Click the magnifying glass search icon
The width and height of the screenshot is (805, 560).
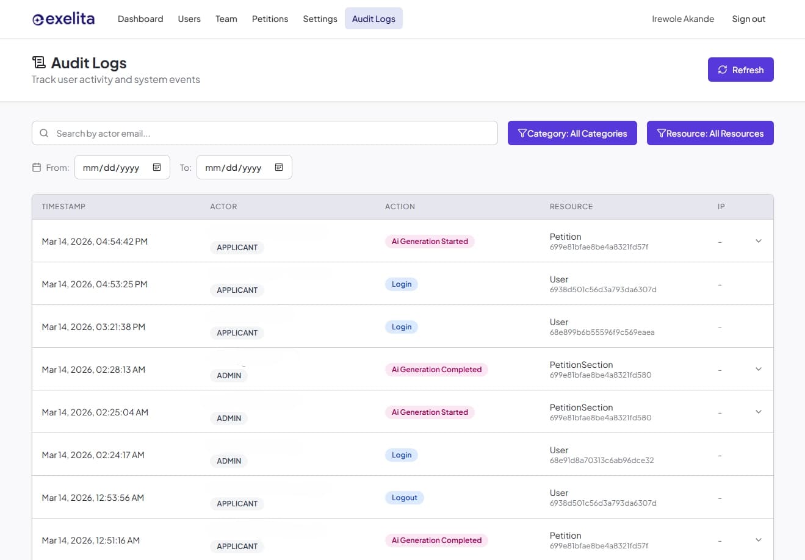(43, 132)
